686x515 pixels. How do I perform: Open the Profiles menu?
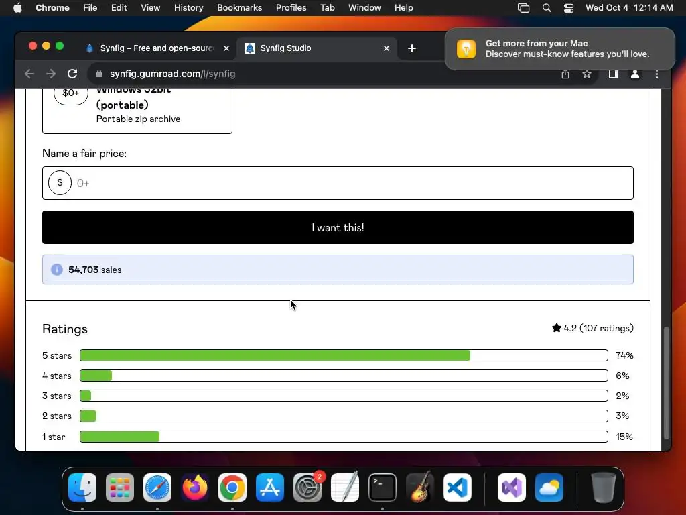click(x=291, y=7)
